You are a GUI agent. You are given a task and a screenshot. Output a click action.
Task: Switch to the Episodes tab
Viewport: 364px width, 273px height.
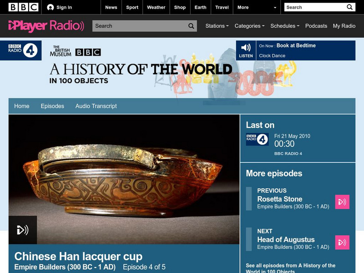pos(52,106)
